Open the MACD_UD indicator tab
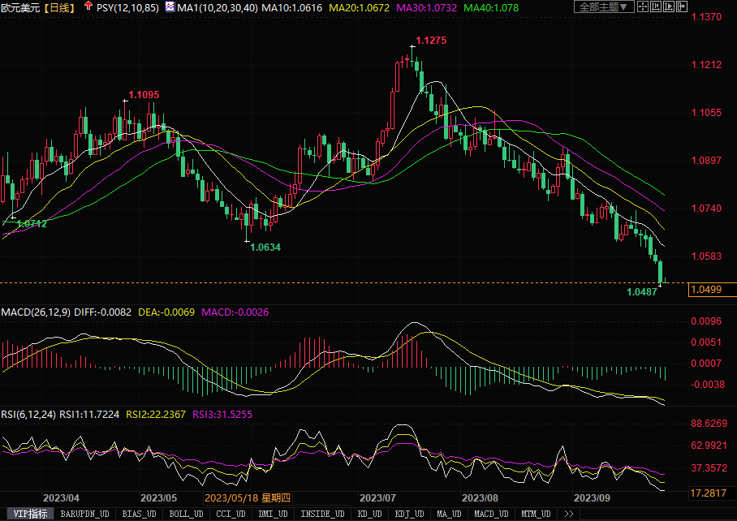 click(x=492, y=514)
